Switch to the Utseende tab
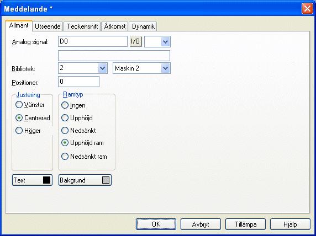 point(48,26)
